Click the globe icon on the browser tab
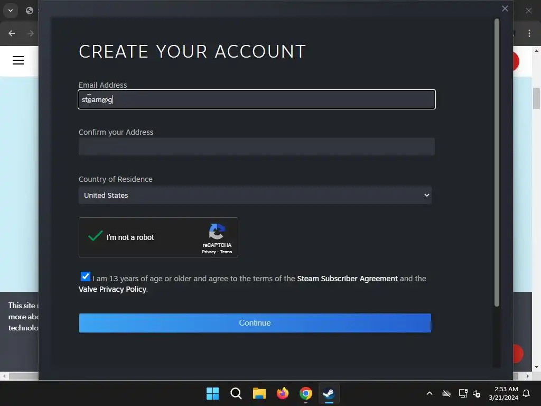 point(30,11)
